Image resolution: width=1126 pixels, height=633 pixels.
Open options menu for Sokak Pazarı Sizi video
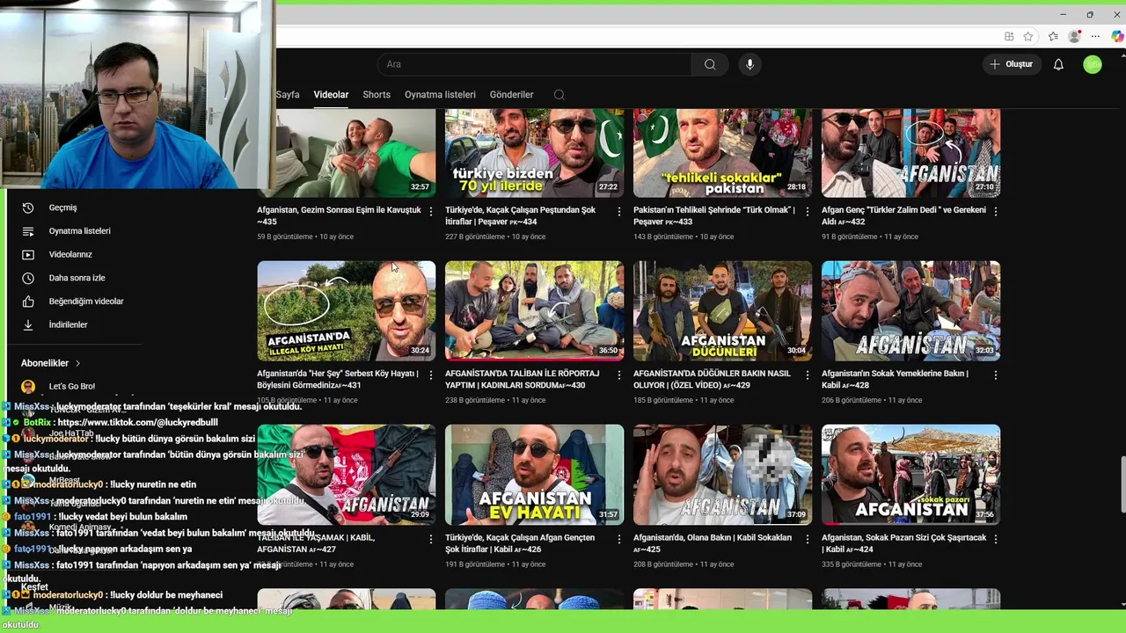pyautogui.click(x=995, y=539)
